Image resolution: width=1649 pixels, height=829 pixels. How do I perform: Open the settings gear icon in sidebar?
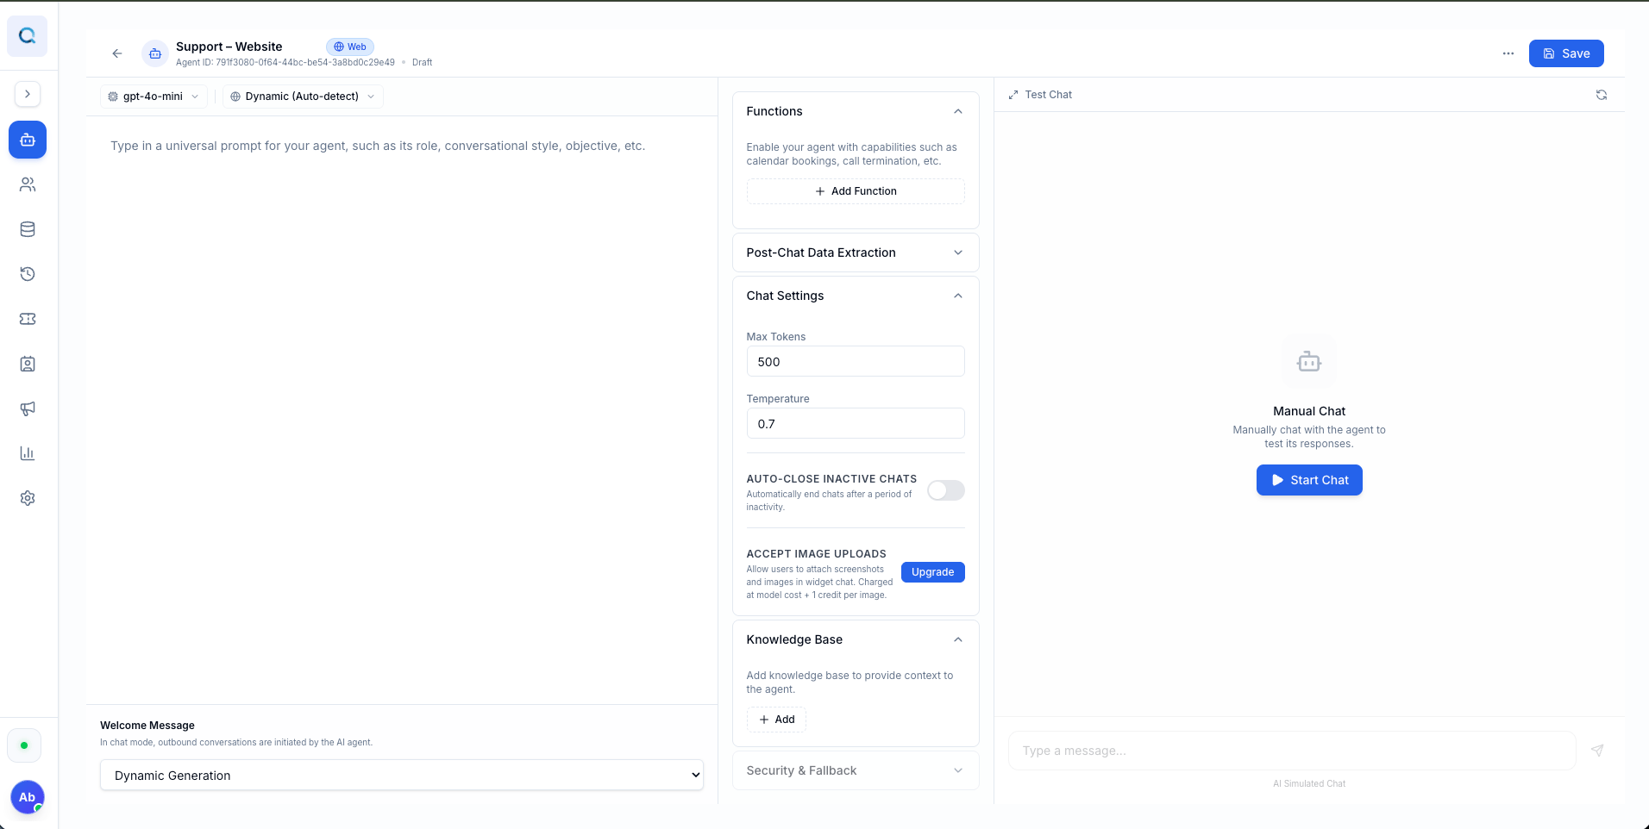coord(28,498)
